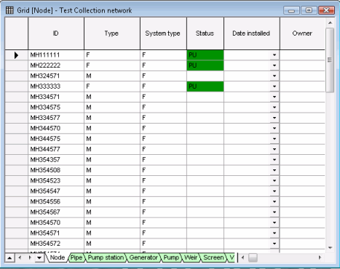The image size is (340, 269).
Task: Open Date installed dropdown for MH354570
Action: tap(274, 222)
